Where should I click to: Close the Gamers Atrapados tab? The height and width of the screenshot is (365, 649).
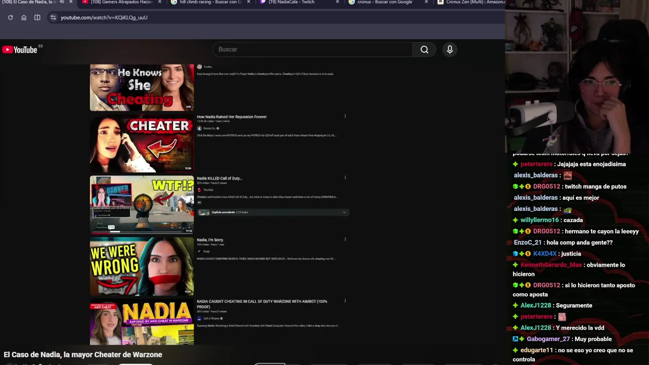pos(160,2)
